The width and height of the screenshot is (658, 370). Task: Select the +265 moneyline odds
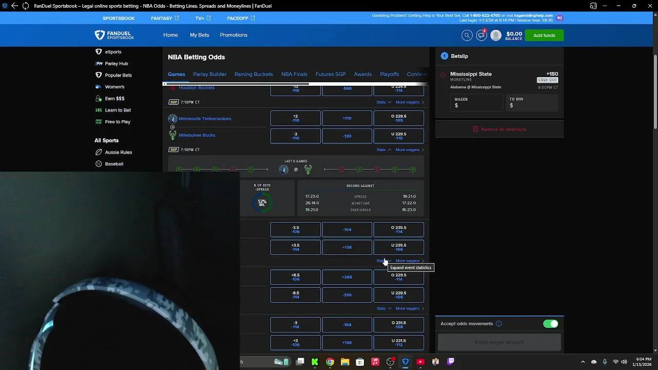click(347, 277)
